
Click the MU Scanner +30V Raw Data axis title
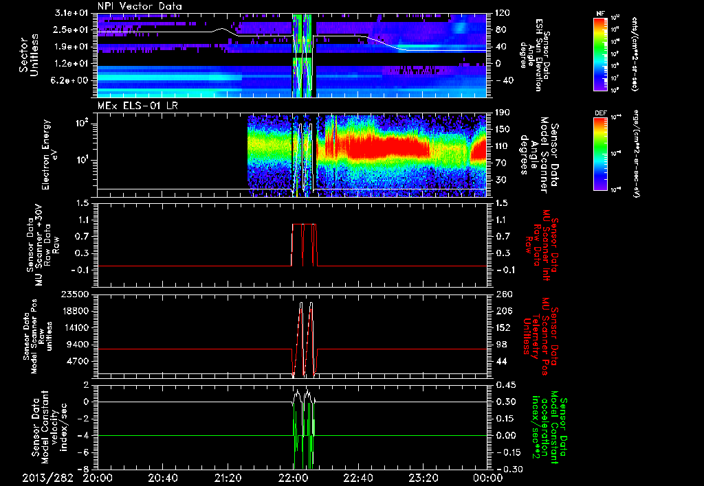pyautogui.click(x=42, y=245)
